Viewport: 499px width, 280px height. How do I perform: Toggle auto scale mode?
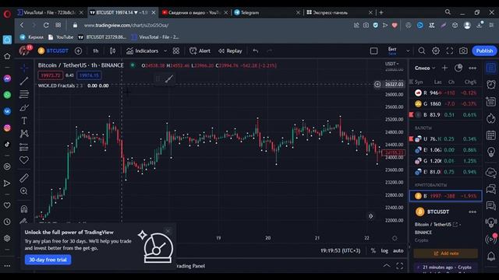pos(398,250)
